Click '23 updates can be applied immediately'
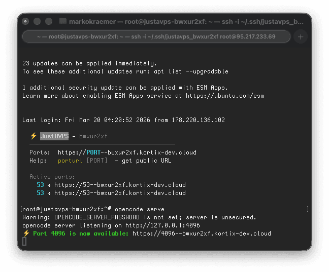Screen dimensions: 329x272 [89, 63]
